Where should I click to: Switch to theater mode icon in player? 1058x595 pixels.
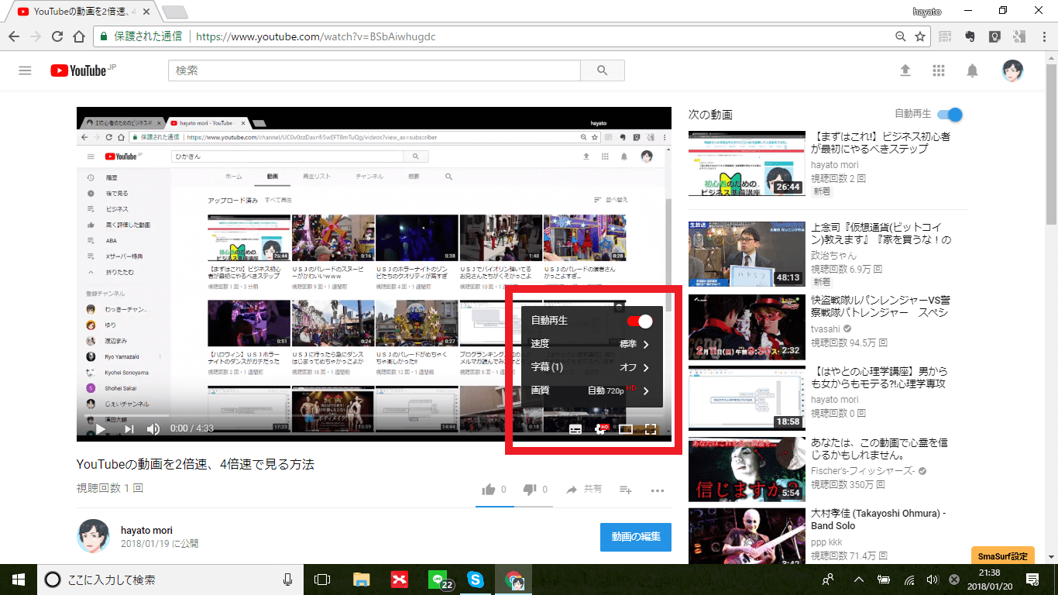click(626, 428)
